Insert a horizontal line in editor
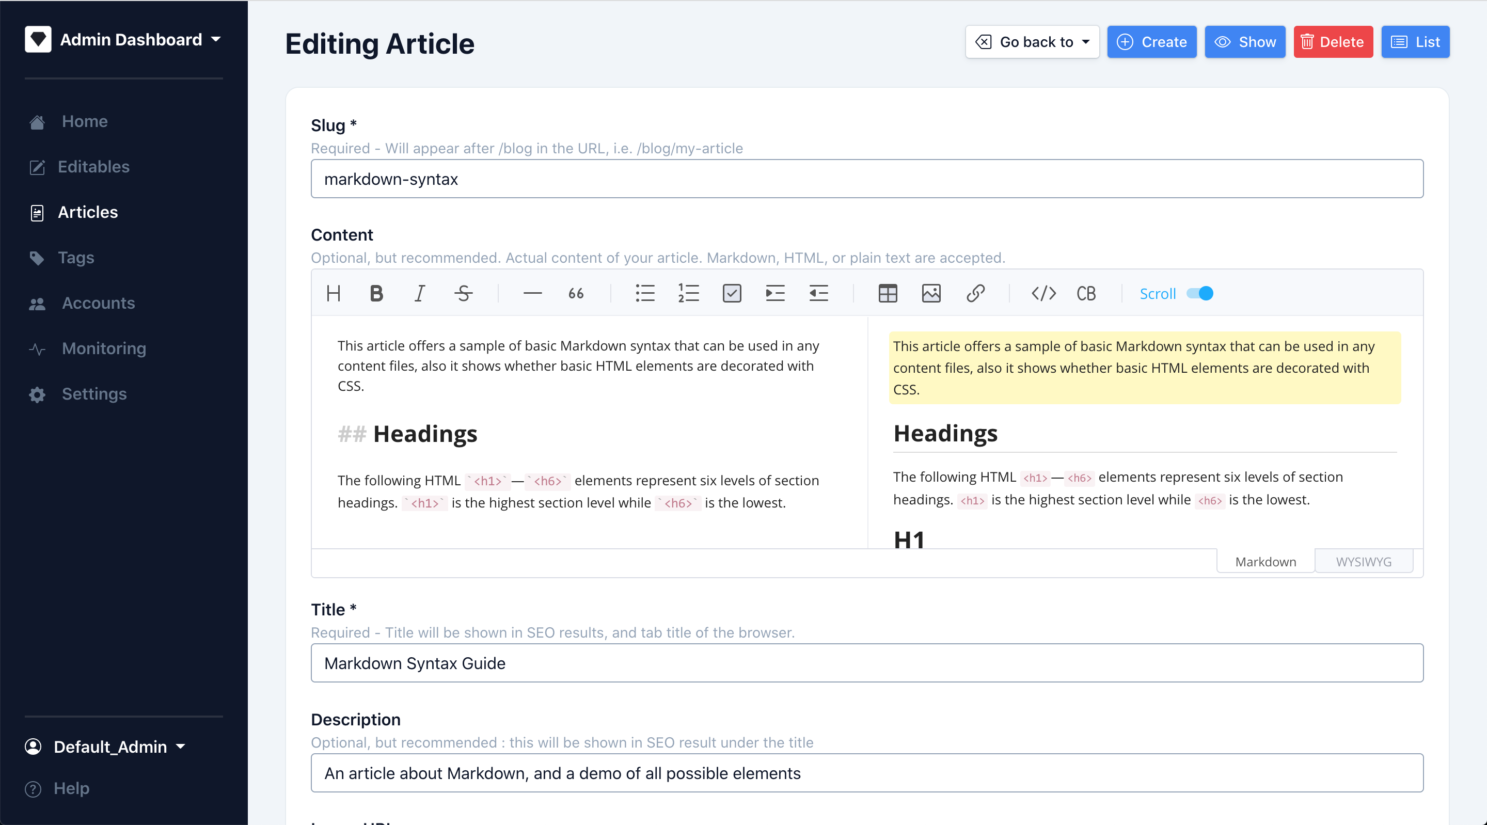1487x825 pixels. (532, 293)
